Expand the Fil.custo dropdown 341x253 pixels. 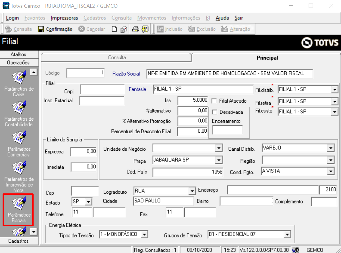click(x=334, y=112)
